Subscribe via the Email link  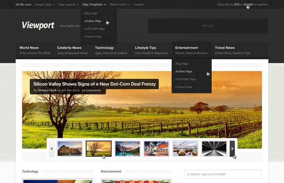point(248,4)
